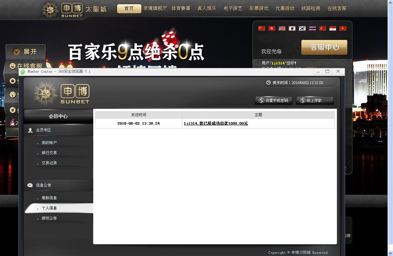Select the Indonesia flag icon

pyautogui.click(x=333, y=28)
